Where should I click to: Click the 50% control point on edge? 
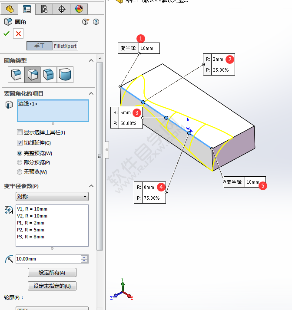(x=166, y=118)
